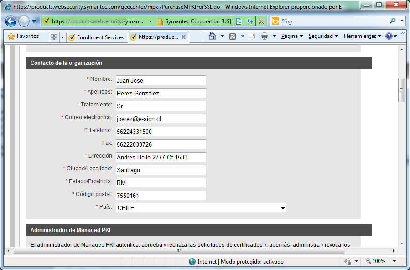Click the Symantec Corporation security lock badge

193,21
